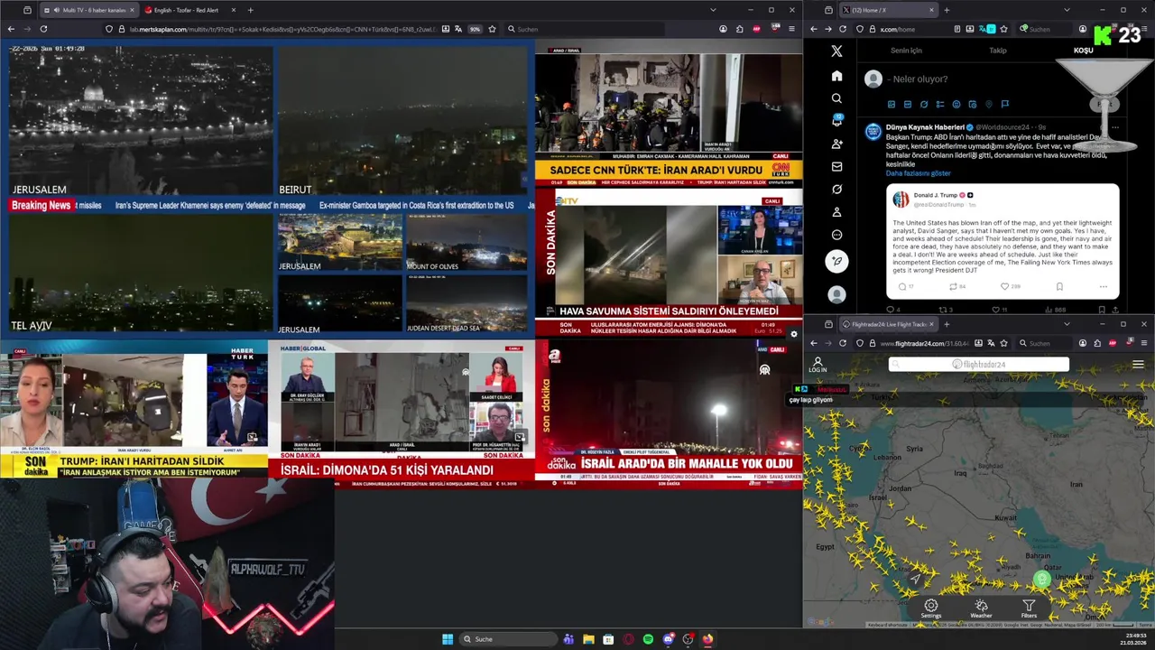Screen dimensions: 1155x650
Task: Select the Beirut live camera feed
Action: click(x=402, y=119)
